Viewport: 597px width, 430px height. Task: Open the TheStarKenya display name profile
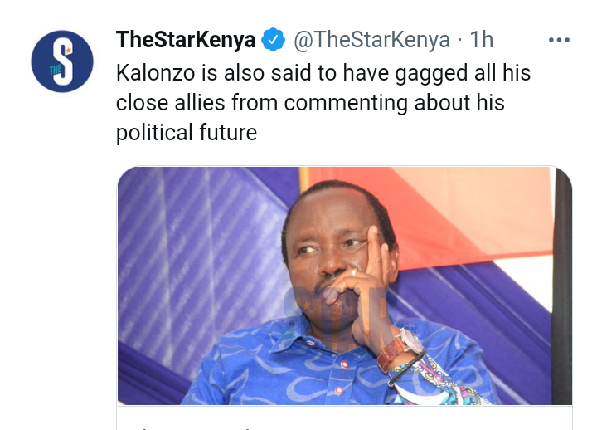(186, 39)
